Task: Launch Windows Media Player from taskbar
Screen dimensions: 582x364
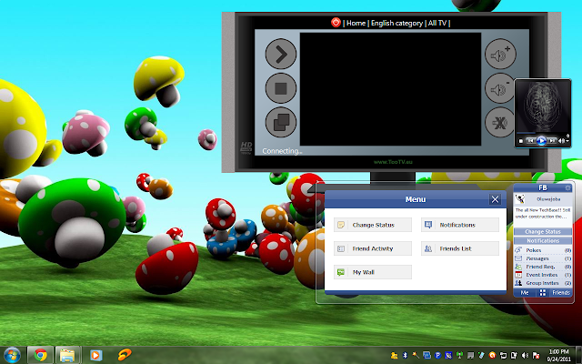Action: [x=95, y=356]
